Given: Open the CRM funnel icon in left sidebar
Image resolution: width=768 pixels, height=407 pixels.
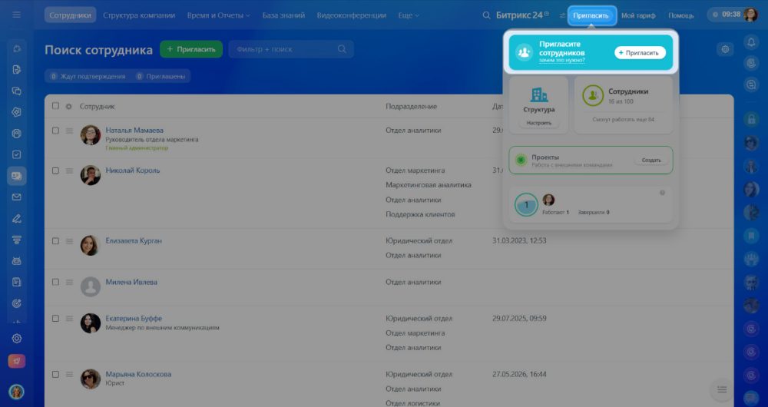Looking at the screenshot, I should (x=17, y=240).
